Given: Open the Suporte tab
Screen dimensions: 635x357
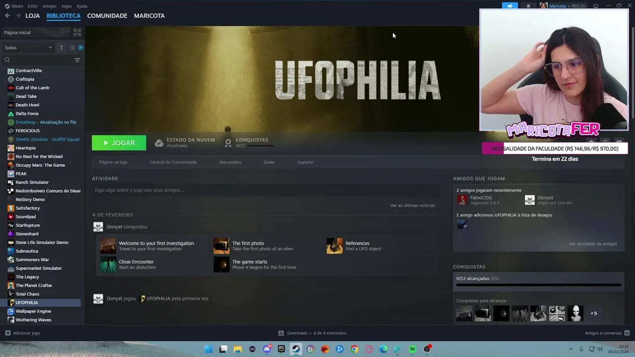Looking at the screenshot, I should pyautogui.click(x=305, y=162).
